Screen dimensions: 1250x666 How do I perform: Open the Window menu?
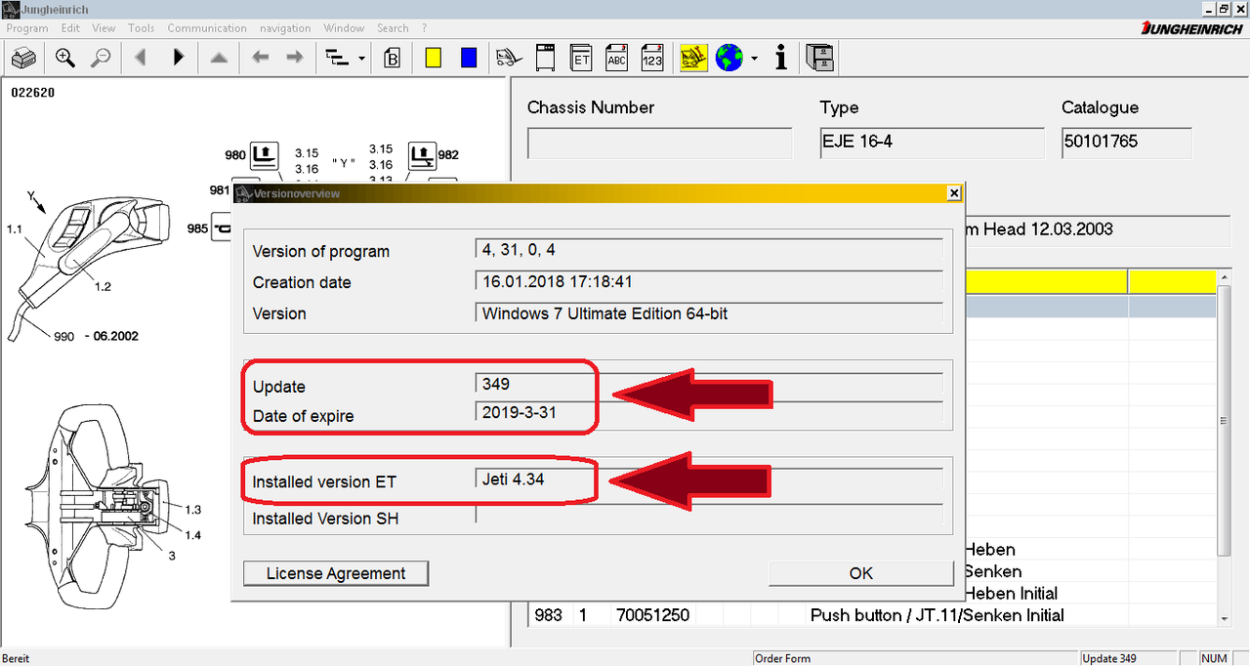click(x=344, y=28)
